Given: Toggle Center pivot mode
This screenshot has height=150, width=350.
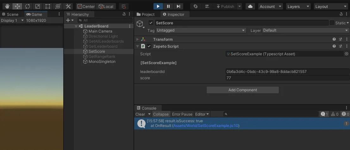Looking at the screenshot, I should point(86,6).
